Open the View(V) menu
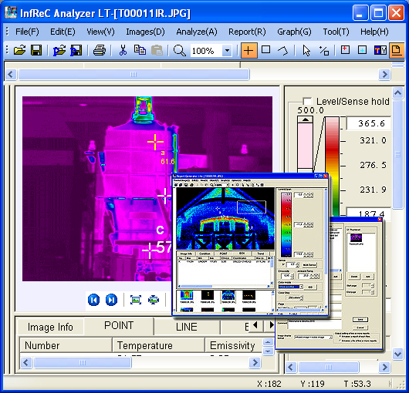The height and width of the screenshot is (393, 409). click(x=100, y=32)
